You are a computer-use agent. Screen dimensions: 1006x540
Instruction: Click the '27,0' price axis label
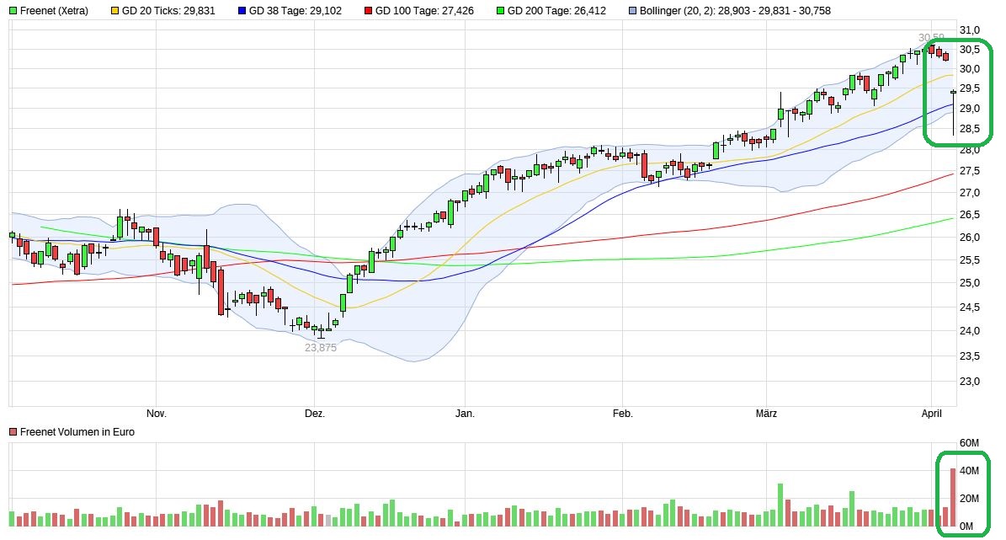point(970,193)
